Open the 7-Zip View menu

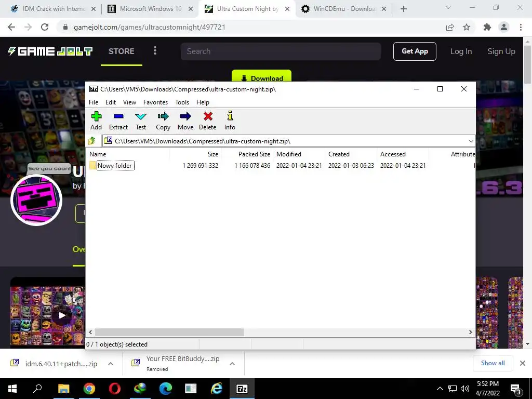pyautogui.click(x=129, y=102)
